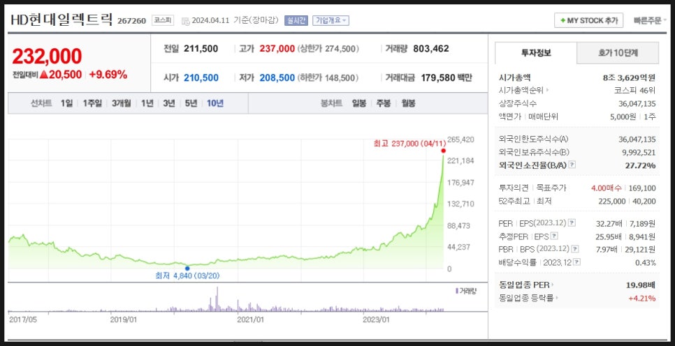The height and width of the screenshot is (346, 675).
Task: Click the percentage change +9.69%
Action: pyautogui.click(x=108, y=75)
